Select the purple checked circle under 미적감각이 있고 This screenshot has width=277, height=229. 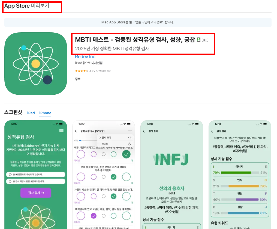click(94, 216)
